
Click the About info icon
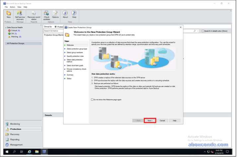65,14
